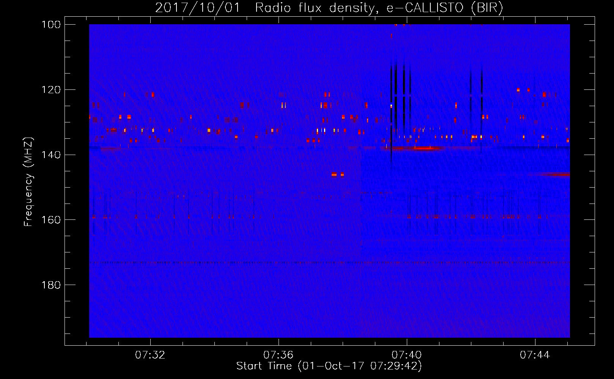Click the 07:44 time tick label
The image size is (614, 379).
(x=535, y=355)
